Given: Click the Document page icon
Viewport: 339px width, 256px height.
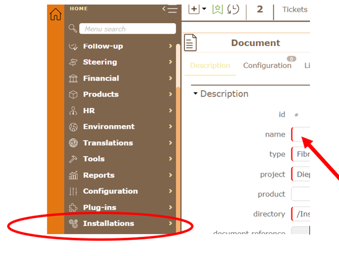Looking at the screenshot, I should tap(190, 43).
